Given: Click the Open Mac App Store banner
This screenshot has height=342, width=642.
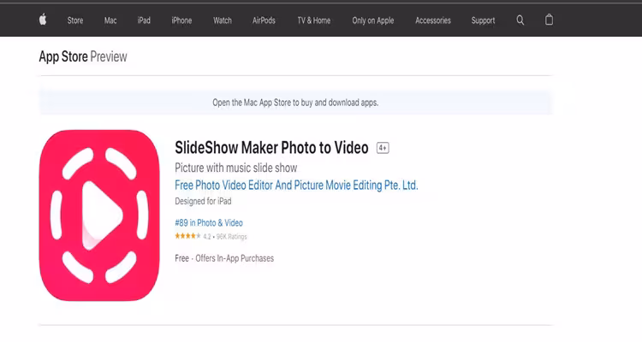Looking at the screenshot, I should (295, 103).
